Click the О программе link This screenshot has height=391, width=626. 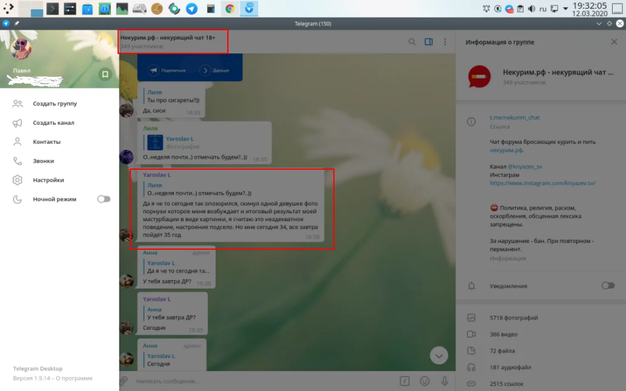coord(74,378)
